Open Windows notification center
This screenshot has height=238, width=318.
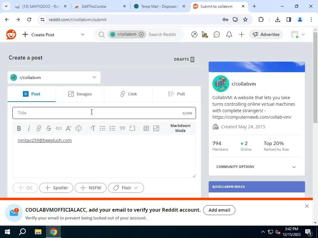[x=308, y=232]
